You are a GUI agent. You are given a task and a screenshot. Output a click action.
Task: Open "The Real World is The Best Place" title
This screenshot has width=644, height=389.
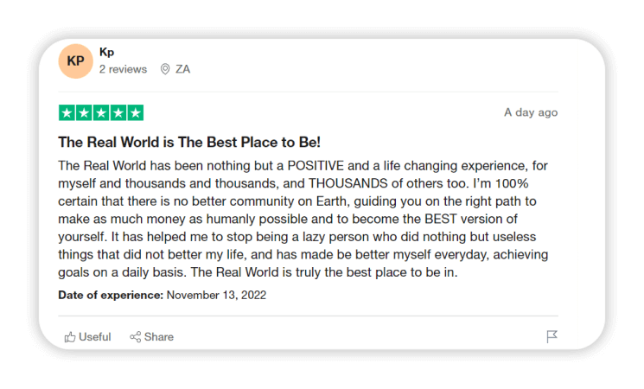coord(189,142)
